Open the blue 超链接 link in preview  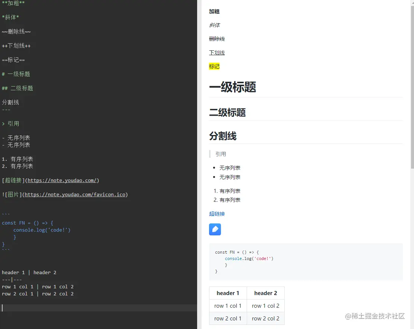tap(217, 214)
